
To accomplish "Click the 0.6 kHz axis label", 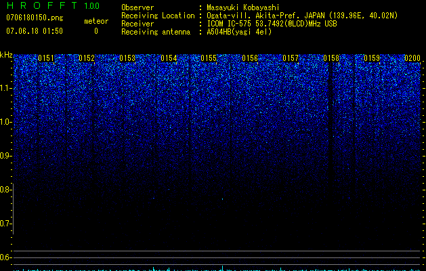I will pos(5,257).
